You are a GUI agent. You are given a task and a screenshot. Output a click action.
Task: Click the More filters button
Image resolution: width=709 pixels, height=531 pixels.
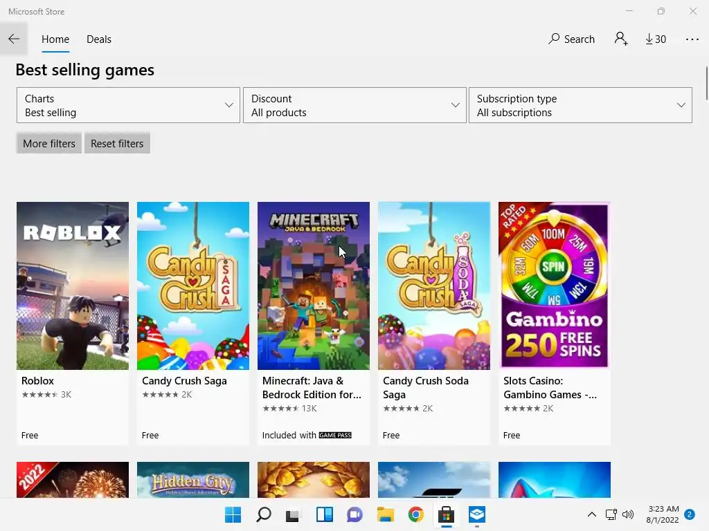(49, 144)
